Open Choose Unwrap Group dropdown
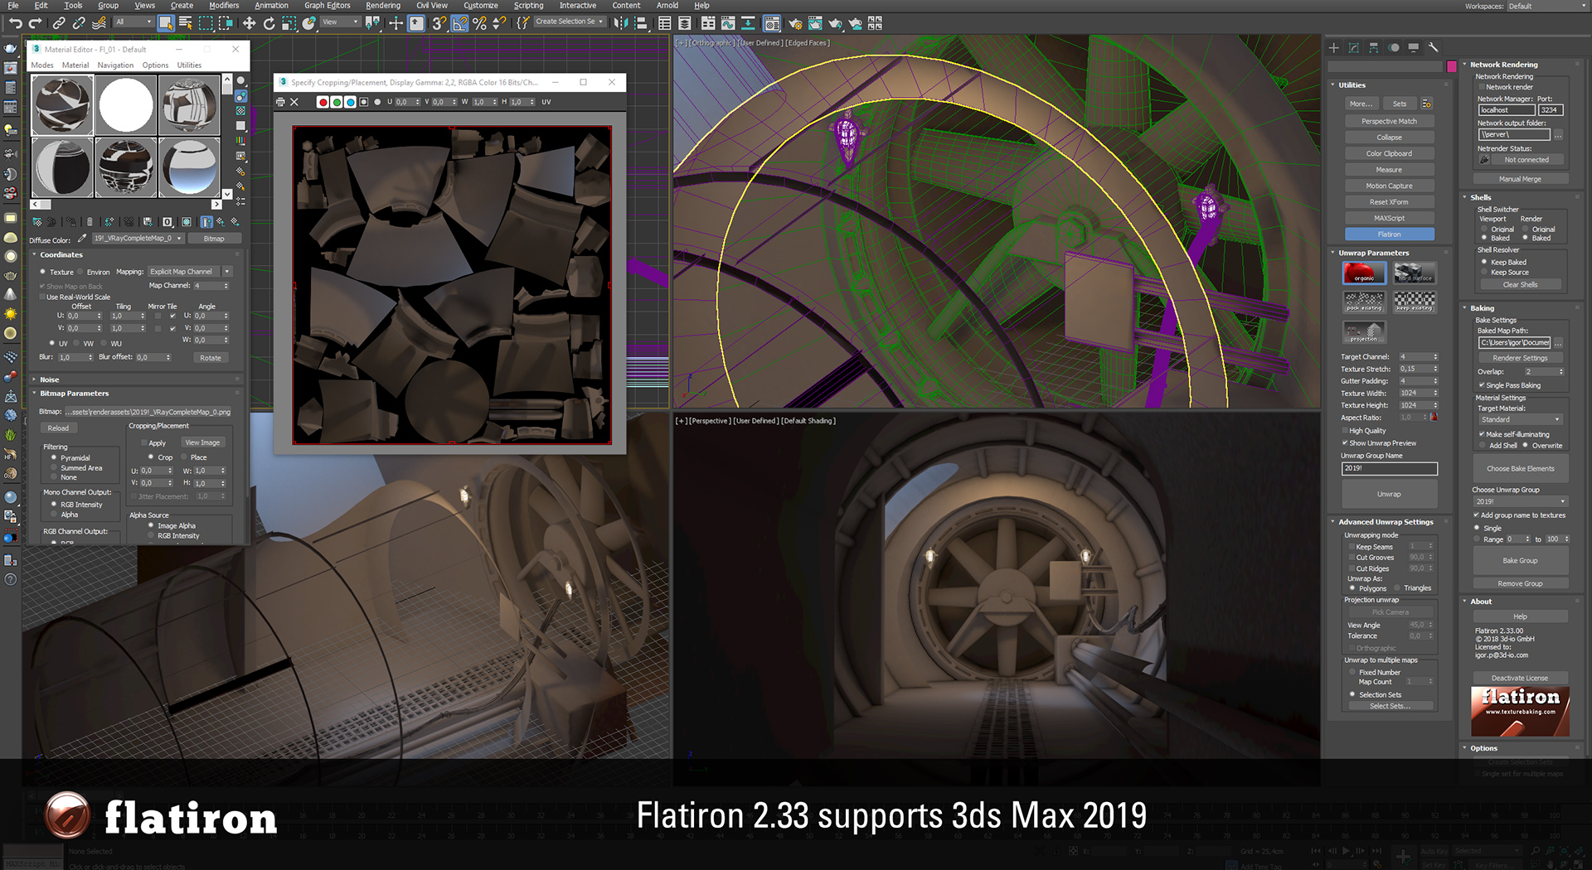The width and height of the screenshot is (1592, 870). 1521,501
